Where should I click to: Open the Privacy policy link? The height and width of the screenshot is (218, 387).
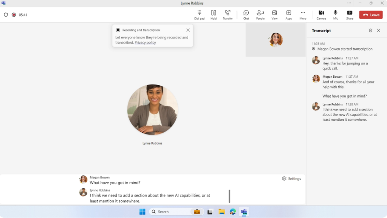pyautogui.click(x=145, y=42)
